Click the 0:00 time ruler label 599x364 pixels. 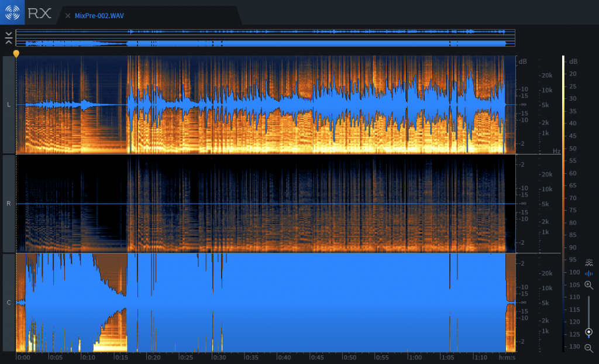23,358
